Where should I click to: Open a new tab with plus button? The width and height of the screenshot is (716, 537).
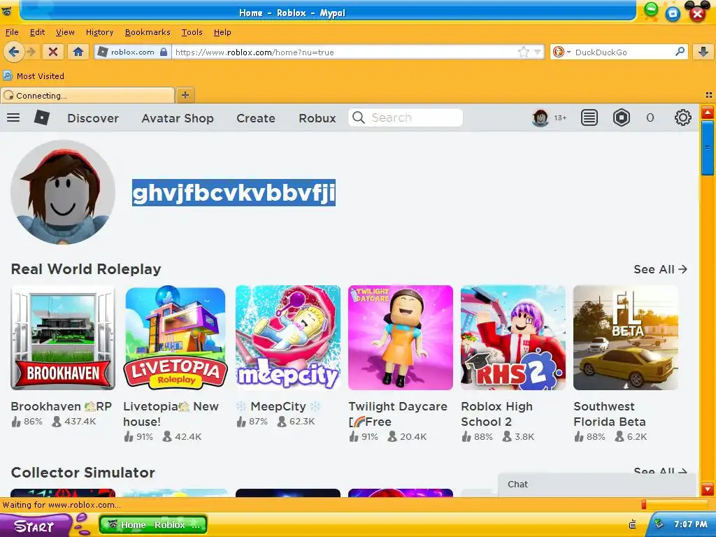pos(185,95)
